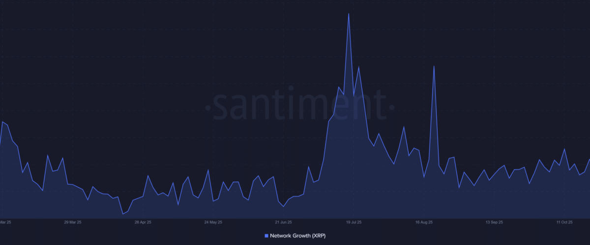Click the 21 Jun 25 date label
This screenshot has height=245, width=590.
[283, 222]
